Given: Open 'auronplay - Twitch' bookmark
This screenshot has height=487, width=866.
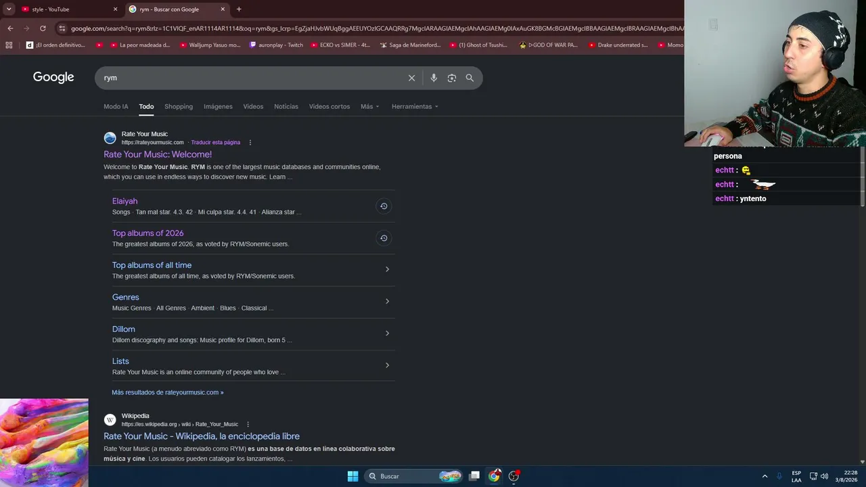Looking at the screenshot, I should coord(276,45).
